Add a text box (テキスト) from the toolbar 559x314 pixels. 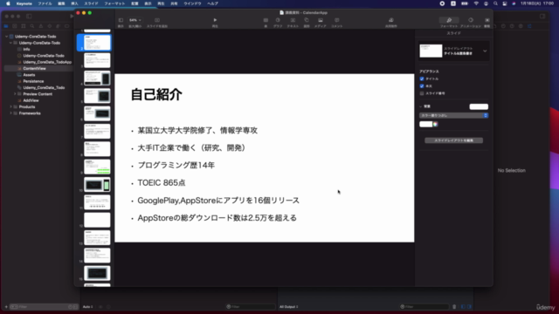click(293, 20)
